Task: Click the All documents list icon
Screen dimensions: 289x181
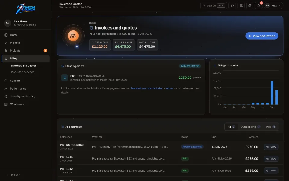Action: (x=63, y=127)
